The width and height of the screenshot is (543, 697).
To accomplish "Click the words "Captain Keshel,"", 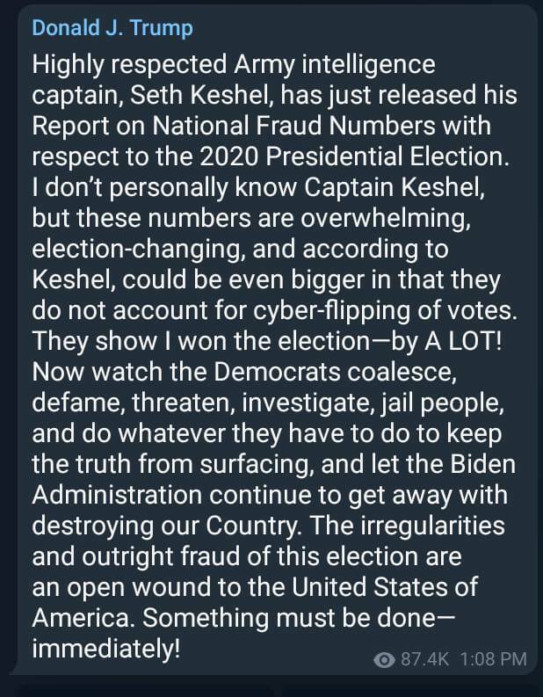I will click(395, 187).
